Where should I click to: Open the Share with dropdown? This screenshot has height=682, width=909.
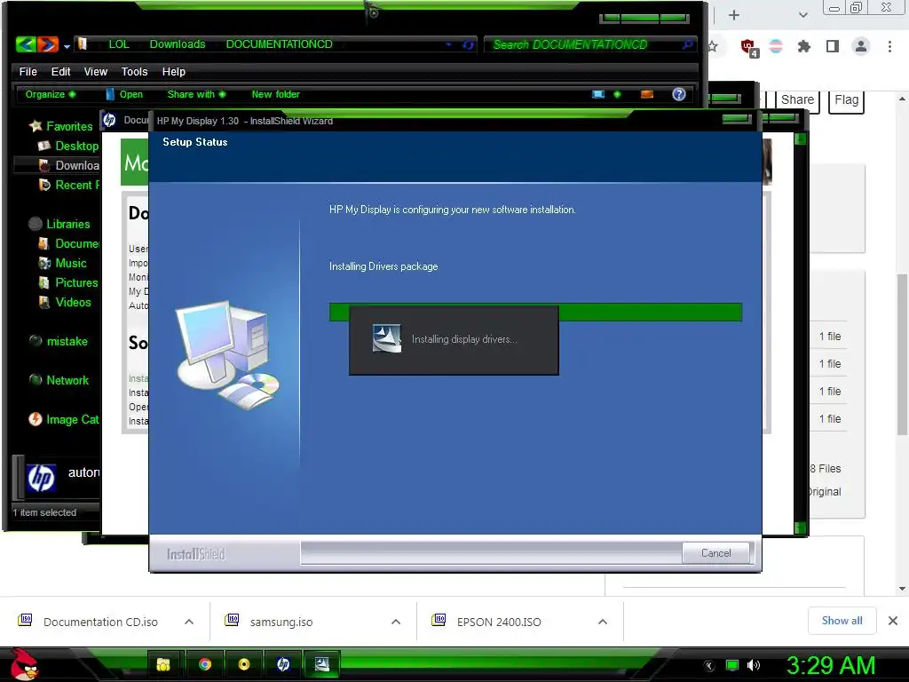coord(196,94)
